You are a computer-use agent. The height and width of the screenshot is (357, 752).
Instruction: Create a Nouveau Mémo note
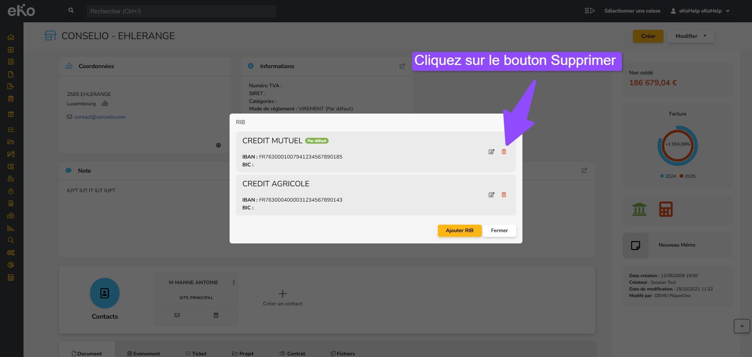[x=676, y=245]
